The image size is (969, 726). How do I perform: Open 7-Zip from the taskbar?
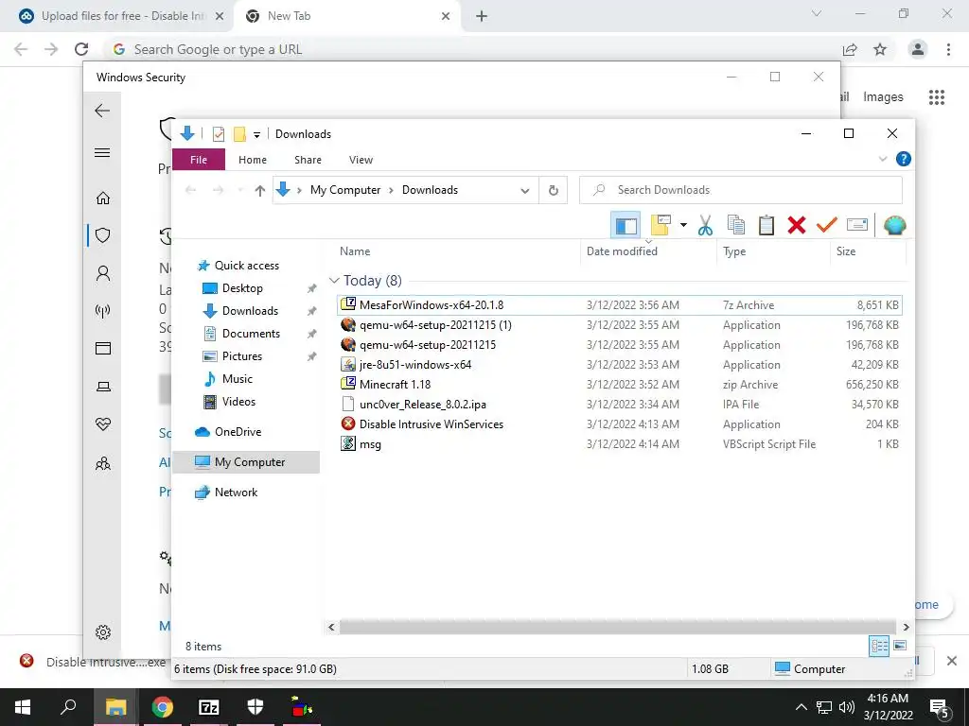tap(209, 707)
